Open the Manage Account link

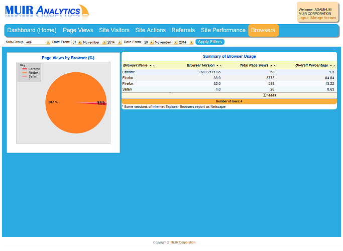(x=323, y=18)
